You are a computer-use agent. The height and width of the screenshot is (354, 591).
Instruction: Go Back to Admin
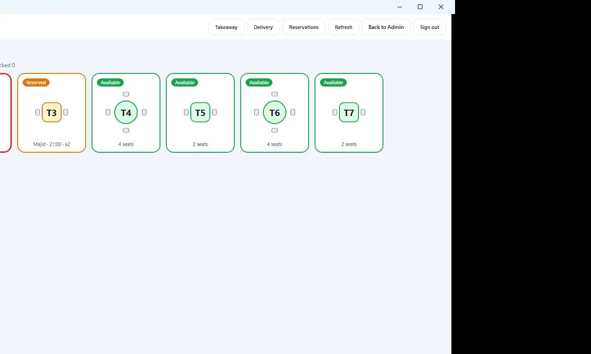click(386, 27)
